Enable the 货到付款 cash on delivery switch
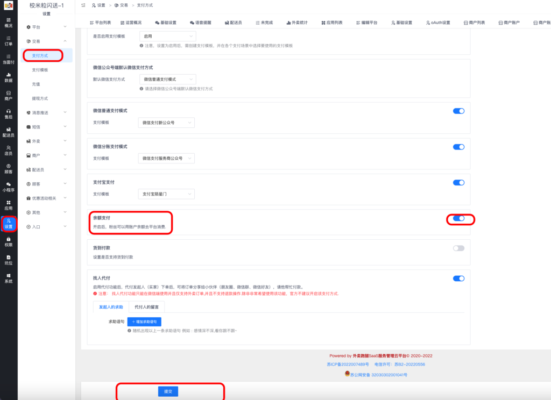Viewport: 551px width, 400px height. tap(458, 248)
